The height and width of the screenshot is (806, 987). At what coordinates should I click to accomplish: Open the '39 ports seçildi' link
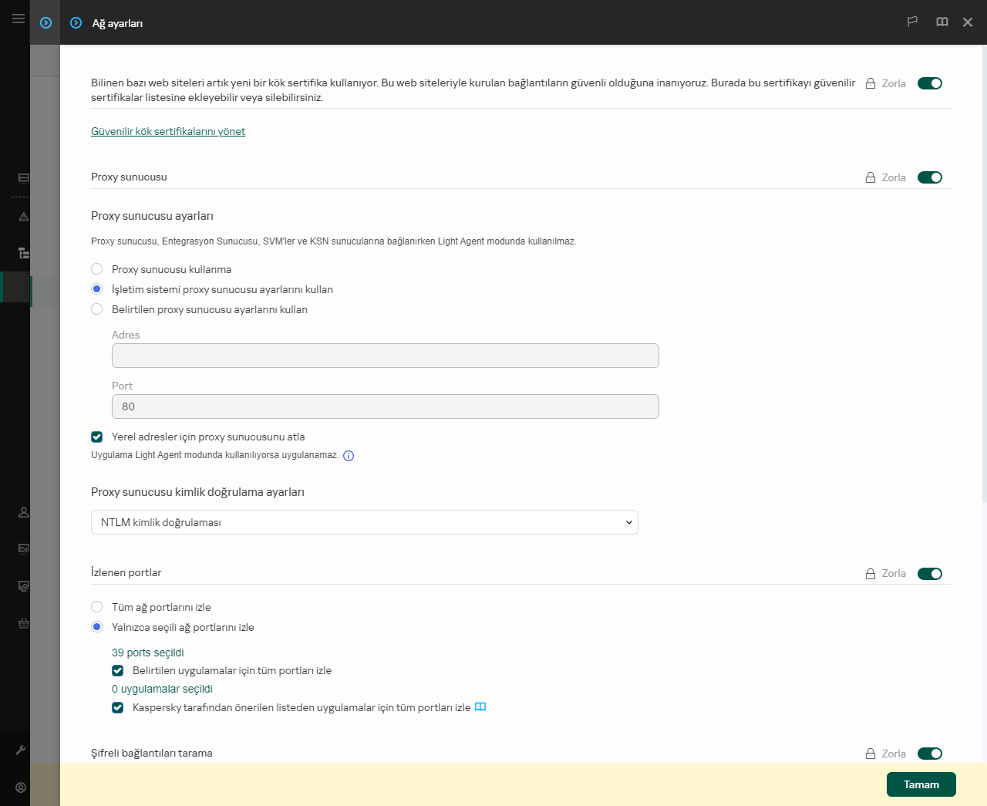[x=148, y=653]
